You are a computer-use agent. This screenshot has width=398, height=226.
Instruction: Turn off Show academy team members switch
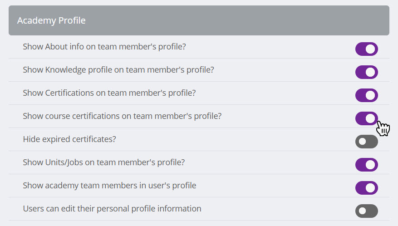(366, 188)
